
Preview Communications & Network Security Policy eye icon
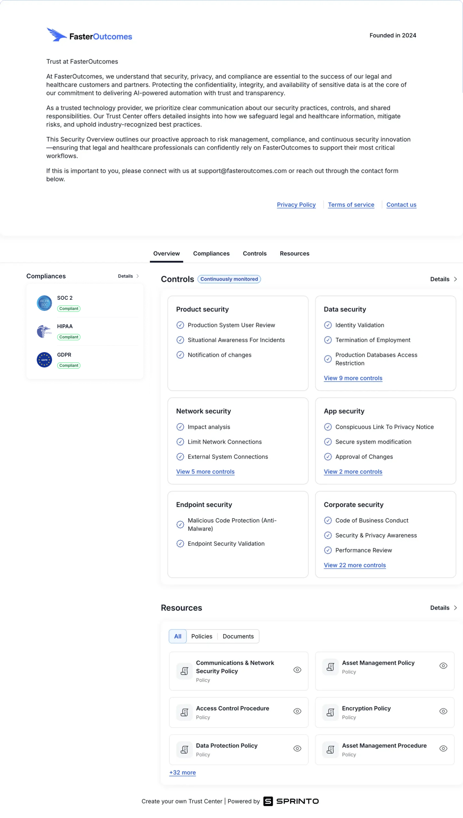pyautogui.click(x=297, y=670)
